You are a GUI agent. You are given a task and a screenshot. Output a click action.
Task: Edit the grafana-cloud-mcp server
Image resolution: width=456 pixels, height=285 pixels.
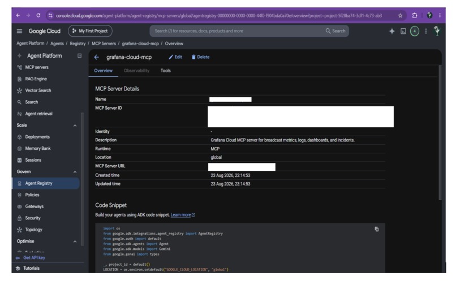[x=175, y=57]
